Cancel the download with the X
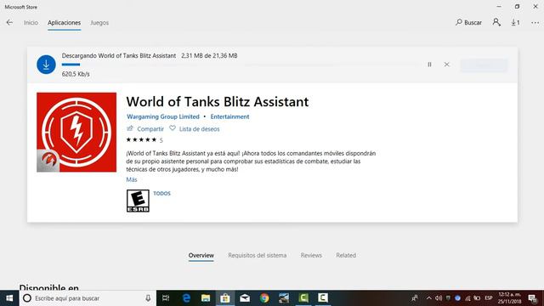This screenshot has height=306, width=544. (446, 65)
